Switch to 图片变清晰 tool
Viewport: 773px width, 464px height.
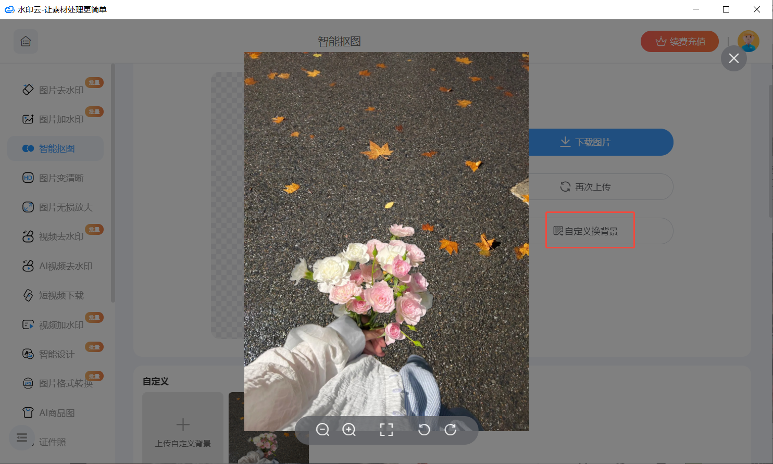pos(61,178)
